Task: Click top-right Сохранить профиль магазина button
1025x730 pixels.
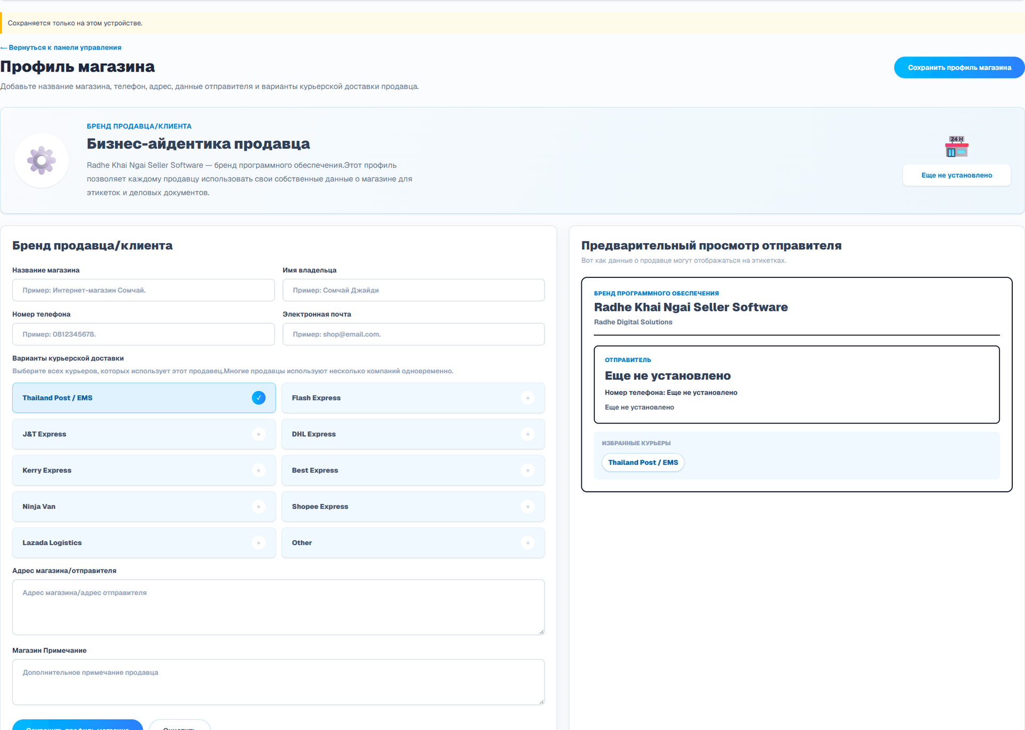Action: (x=959, y=68)
